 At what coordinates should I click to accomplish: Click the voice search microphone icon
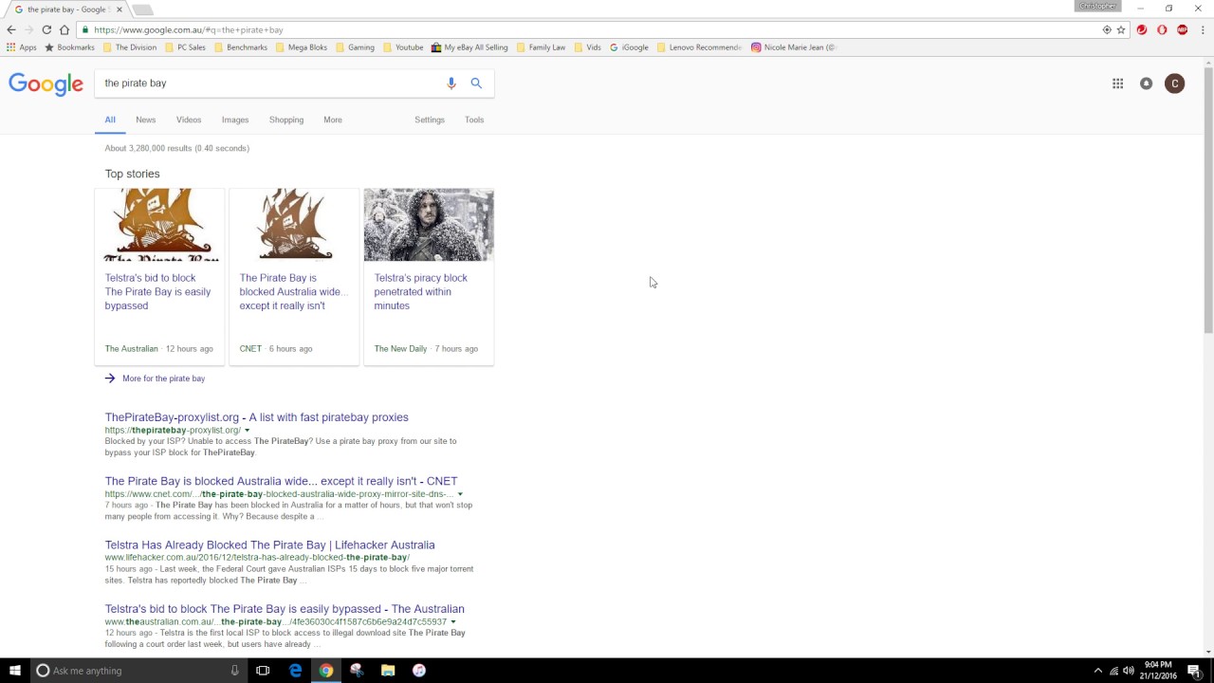(451, 83)
